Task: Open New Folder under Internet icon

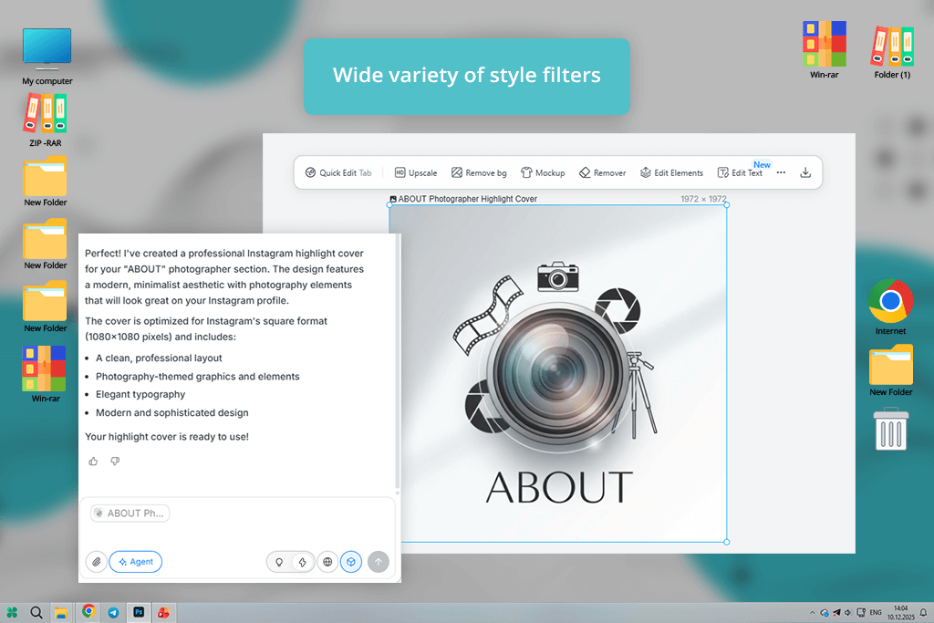Action: 890,370
